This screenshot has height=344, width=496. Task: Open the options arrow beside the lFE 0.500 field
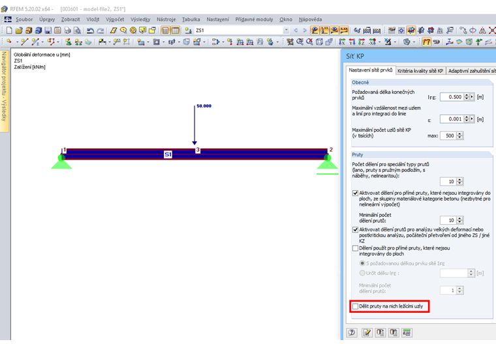472,97
